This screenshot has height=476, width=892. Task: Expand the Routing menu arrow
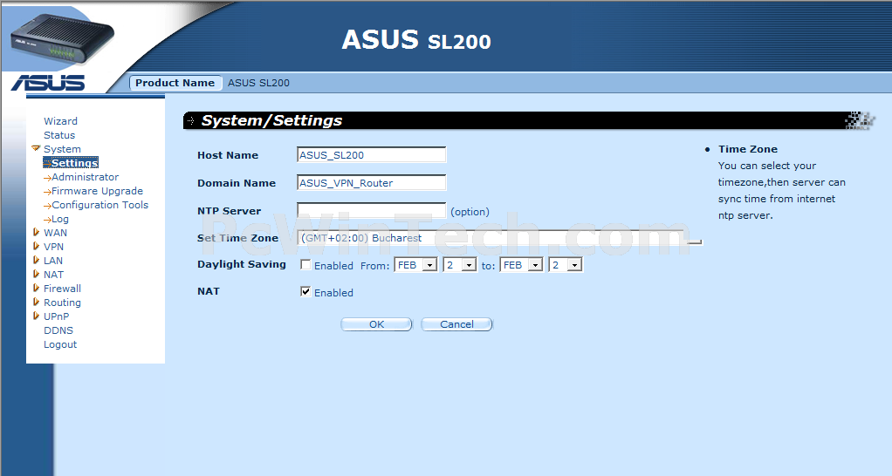coord(36,302)
